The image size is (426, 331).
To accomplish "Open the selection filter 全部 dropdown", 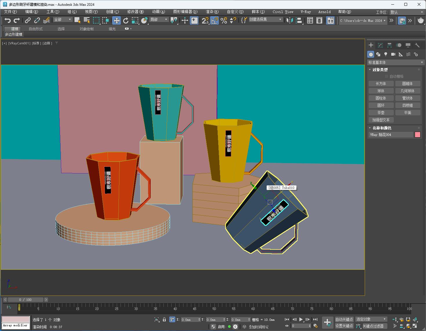I will pyautogui.click(x=63, y=19).
